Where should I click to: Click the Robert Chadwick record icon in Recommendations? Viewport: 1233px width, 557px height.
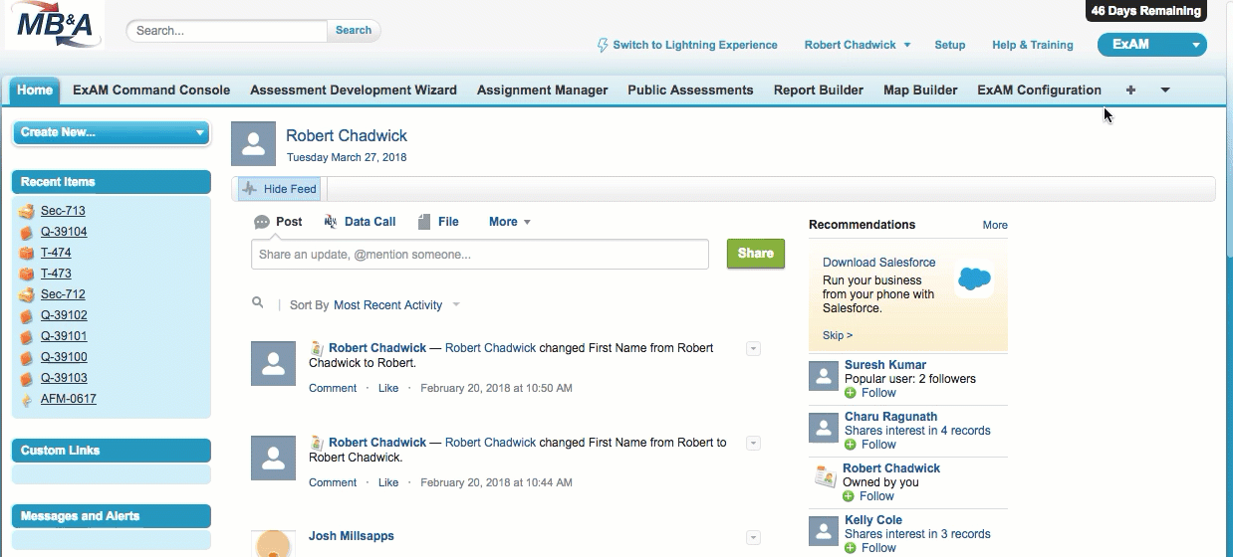(x=824, y=477)
